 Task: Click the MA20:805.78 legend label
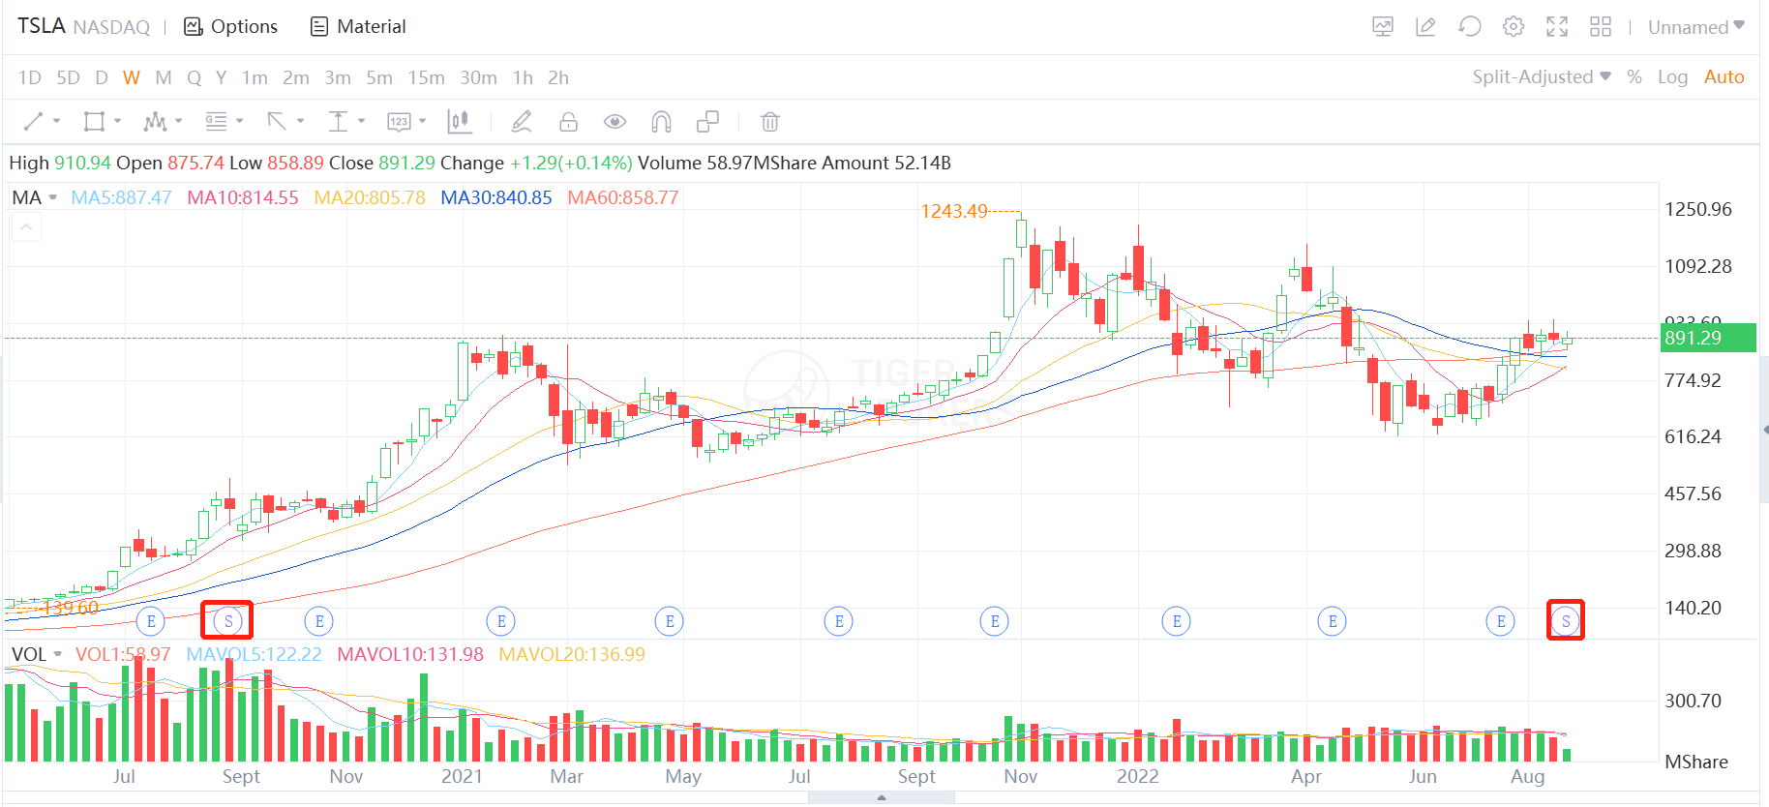(x=370, y=197)
